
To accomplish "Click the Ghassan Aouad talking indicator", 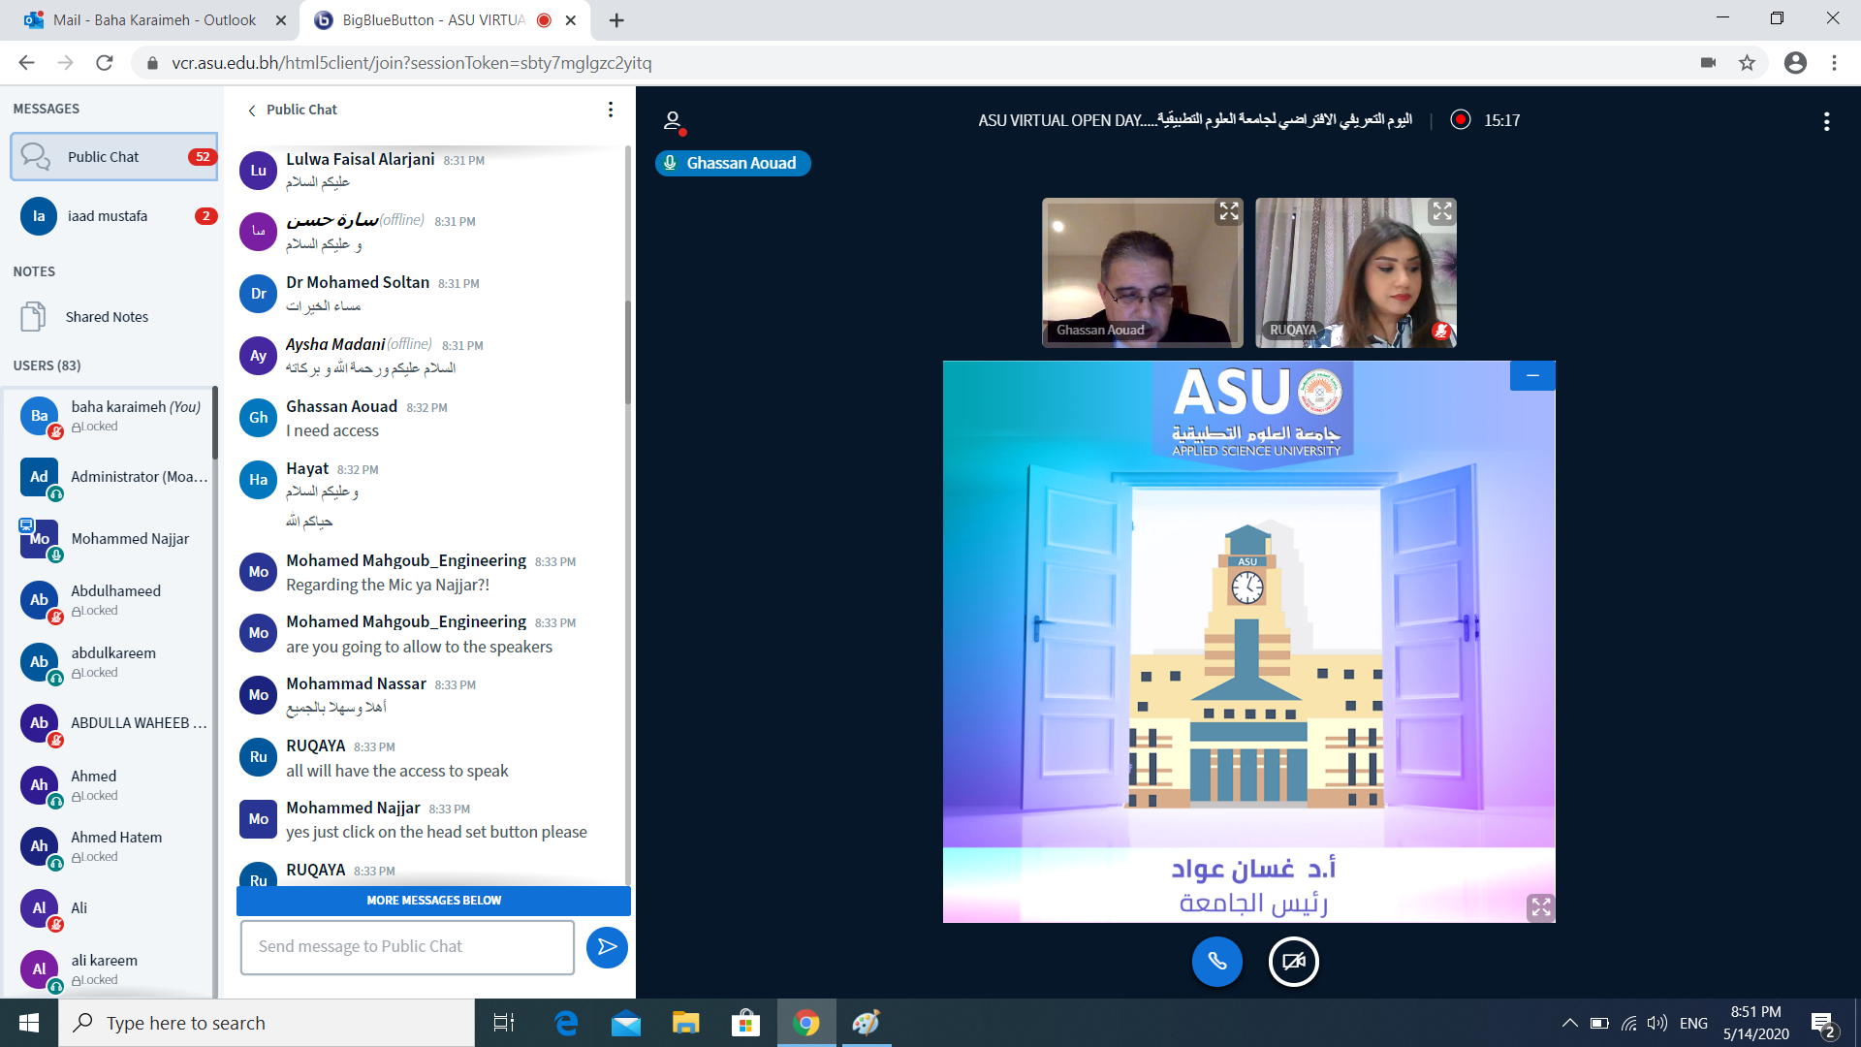I will 733,163.
